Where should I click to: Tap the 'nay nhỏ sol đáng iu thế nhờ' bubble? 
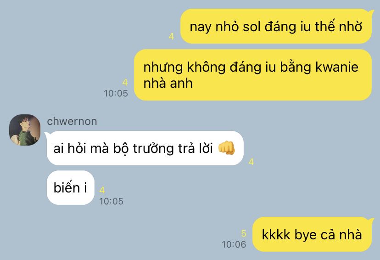pos(276,27)
